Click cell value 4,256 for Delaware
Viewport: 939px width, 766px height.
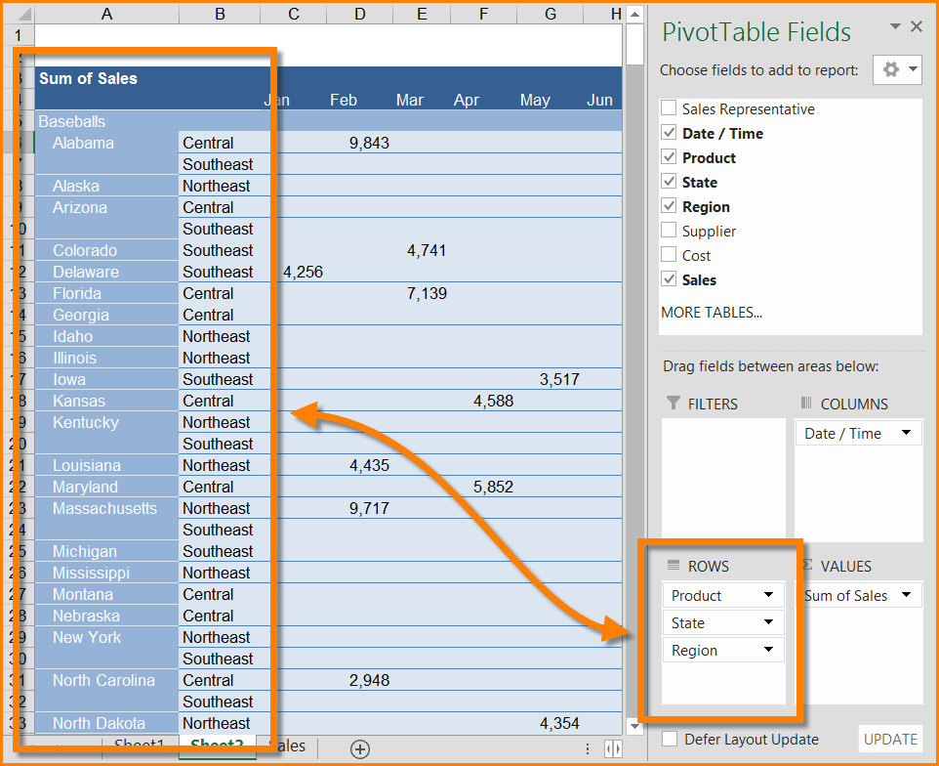click(x=303, y=272)
